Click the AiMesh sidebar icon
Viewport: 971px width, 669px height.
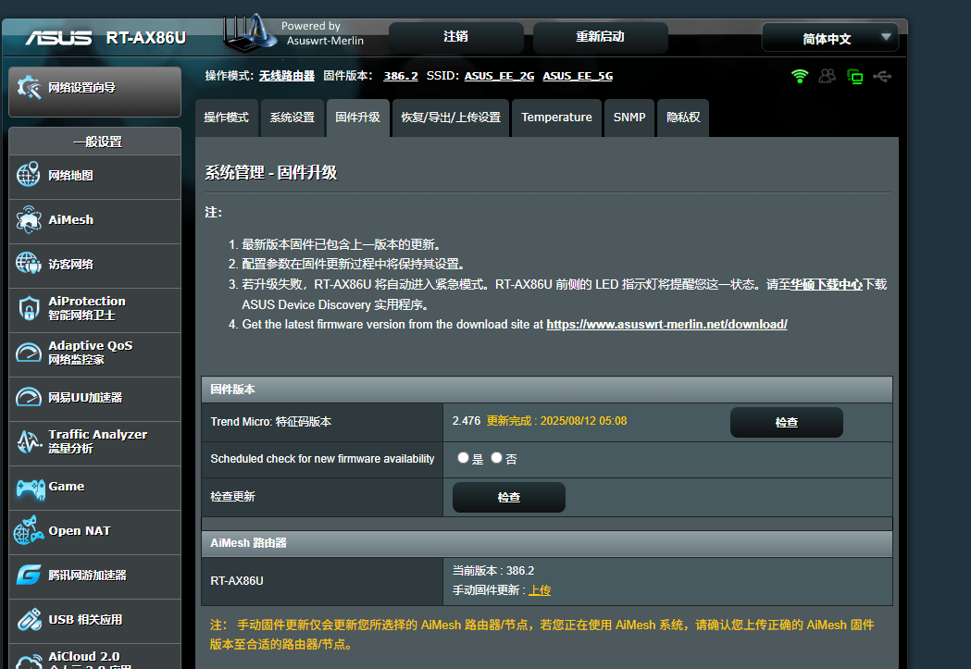tap(29, 219)
